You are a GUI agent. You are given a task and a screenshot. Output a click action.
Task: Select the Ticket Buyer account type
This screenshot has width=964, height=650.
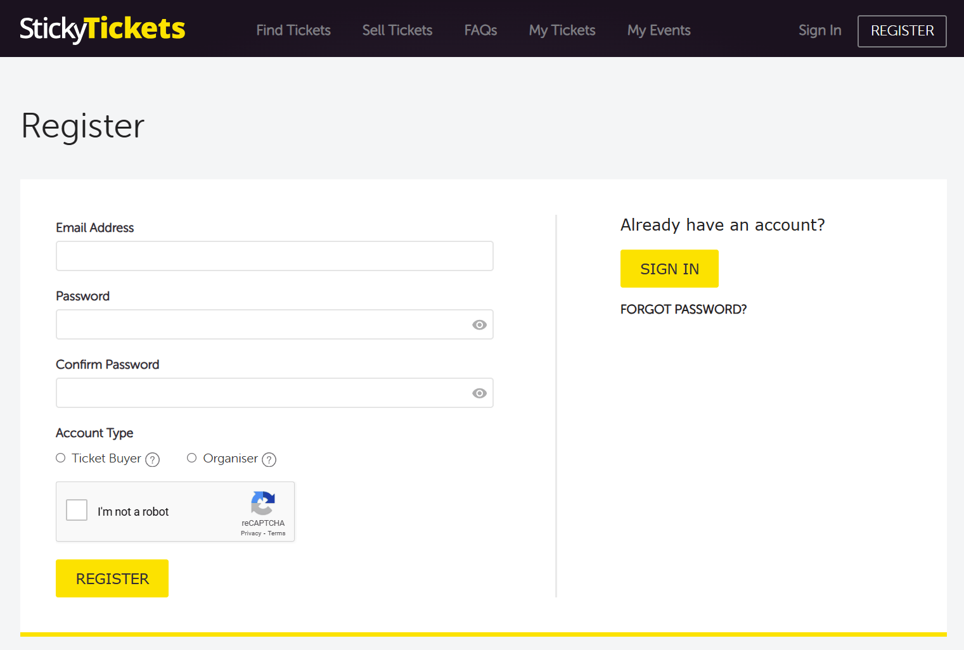(61, 458)
